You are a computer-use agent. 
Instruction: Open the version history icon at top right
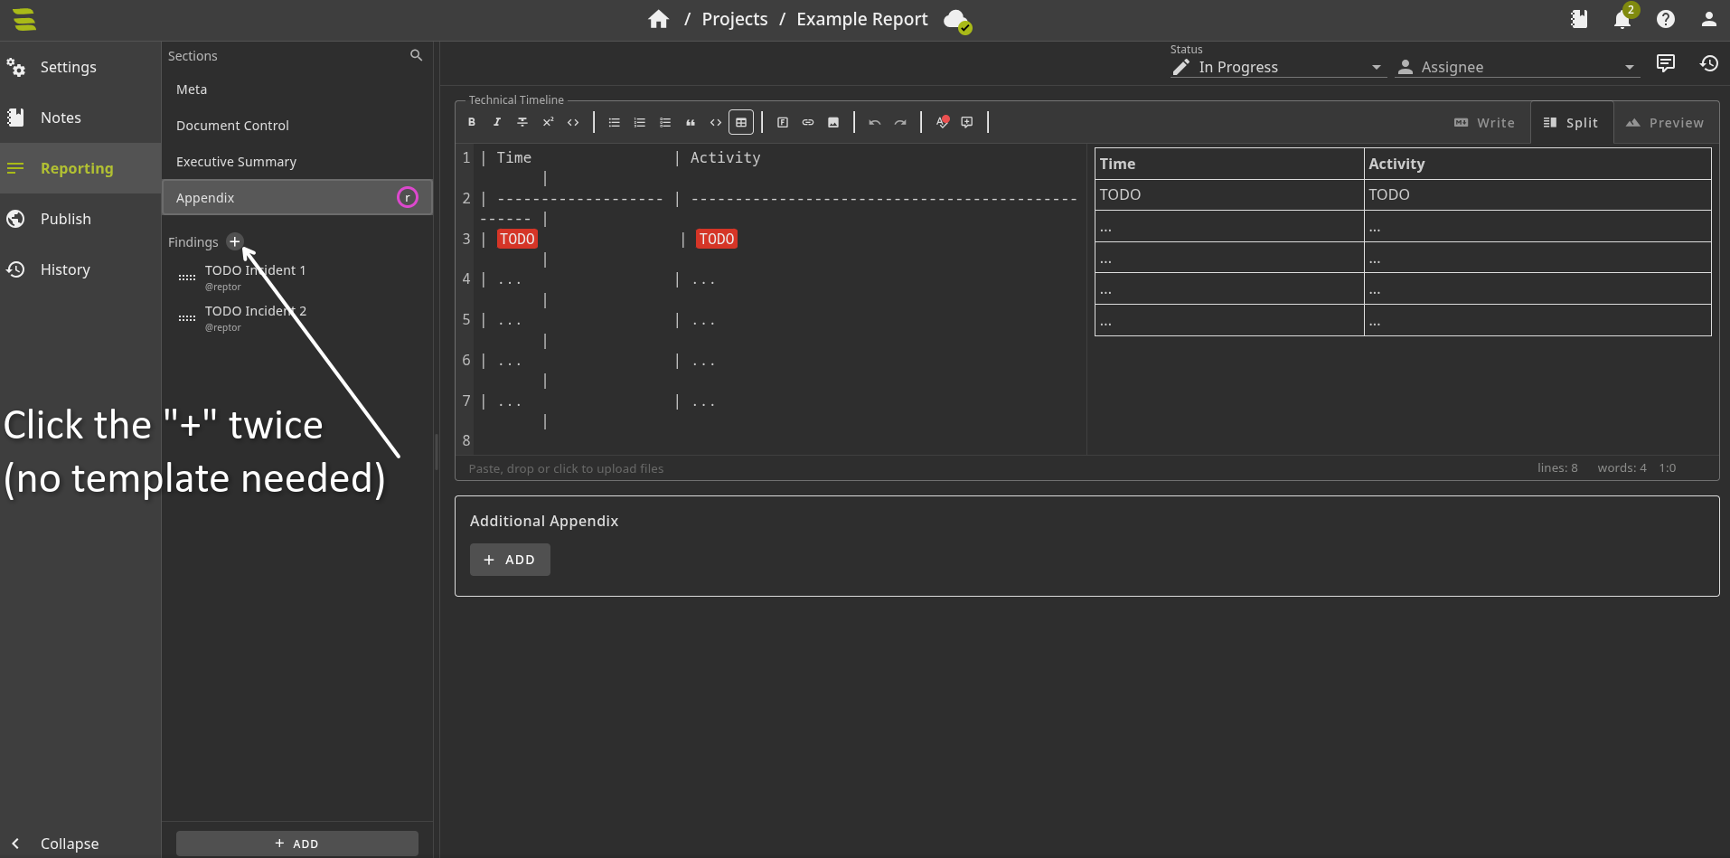(1708, 63)
